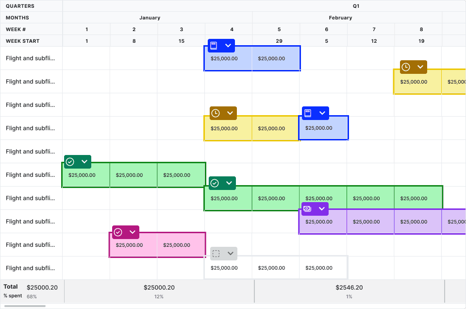Screen dimensions: 466x309
Task: Click the week 8 $25,000.00 cell in the yellow bar
Action: [417, 82]
